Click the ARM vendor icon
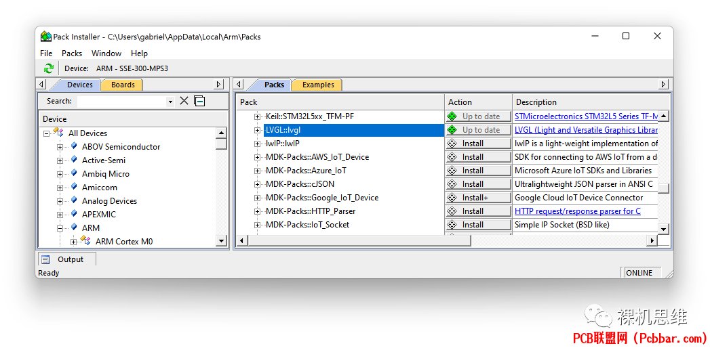 point(75,227)
